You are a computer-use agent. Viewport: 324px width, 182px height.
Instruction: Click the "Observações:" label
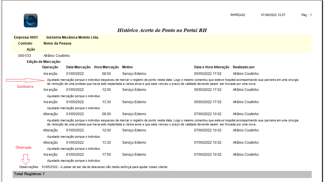click(29, 167)
